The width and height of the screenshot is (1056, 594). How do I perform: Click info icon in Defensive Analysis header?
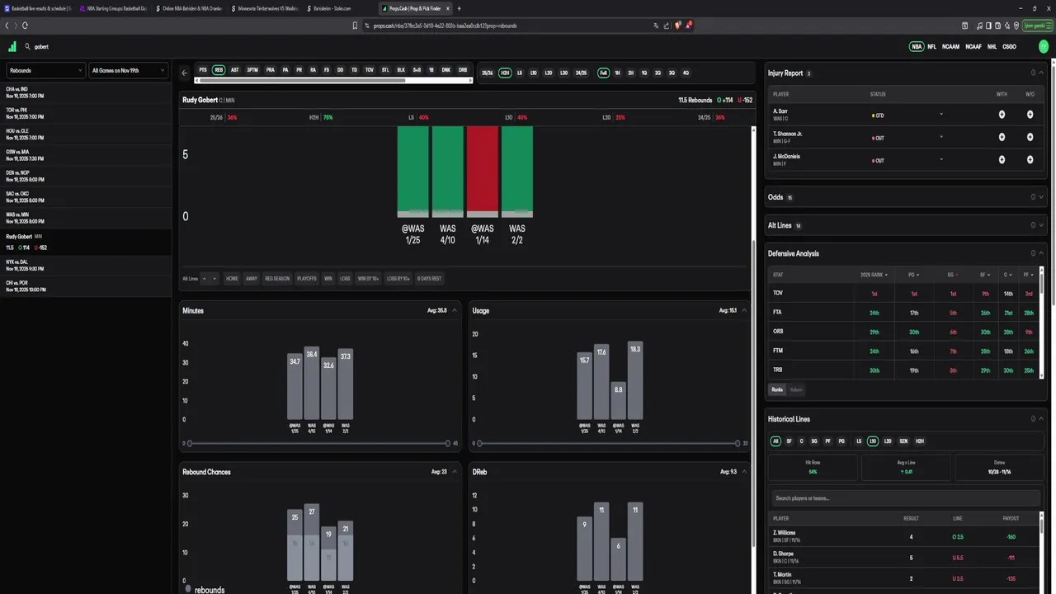(x=1033, y=253)
